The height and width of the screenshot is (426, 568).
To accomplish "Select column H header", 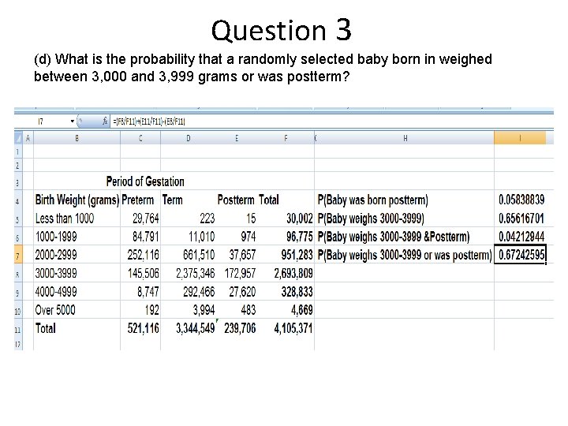I will coord(405,138).
